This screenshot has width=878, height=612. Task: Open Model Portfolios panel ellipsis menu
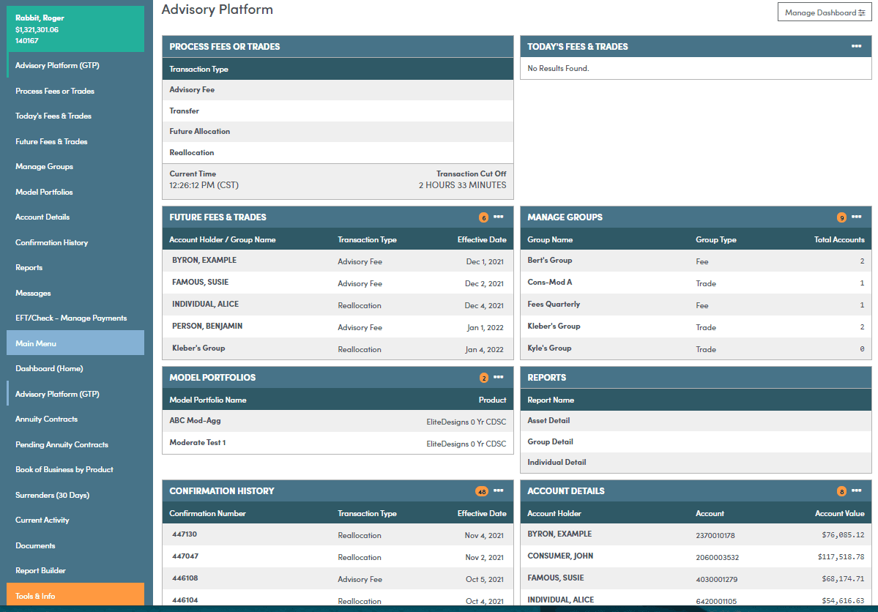pos(499,378)
